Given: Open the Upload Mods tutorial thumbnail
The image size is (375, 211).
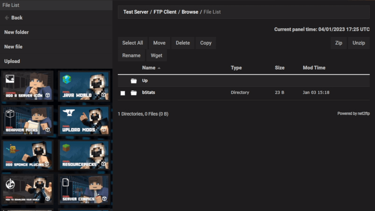Looking at the screenshot, I should tap(84, 120).
